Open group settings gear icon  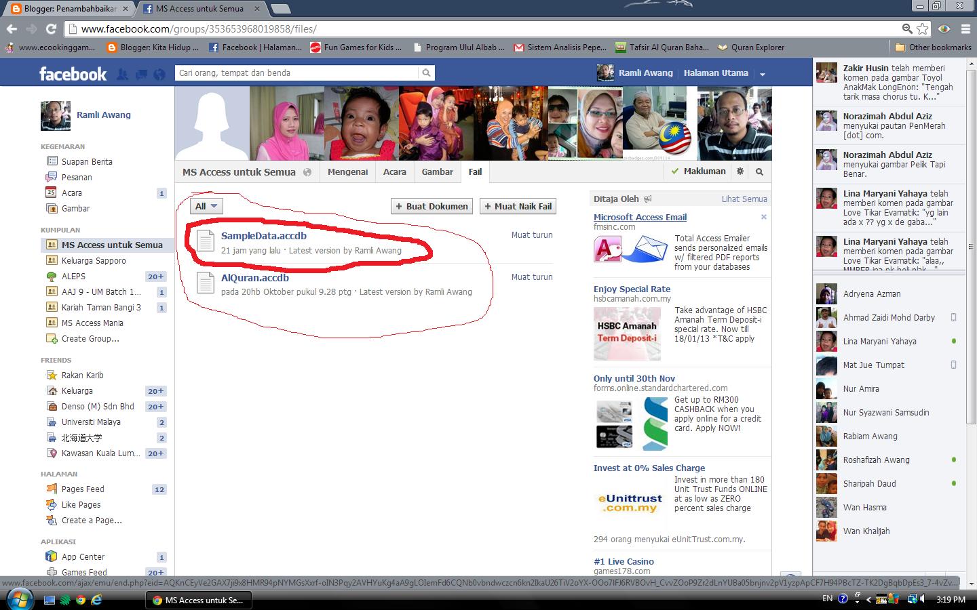(740, 171)
